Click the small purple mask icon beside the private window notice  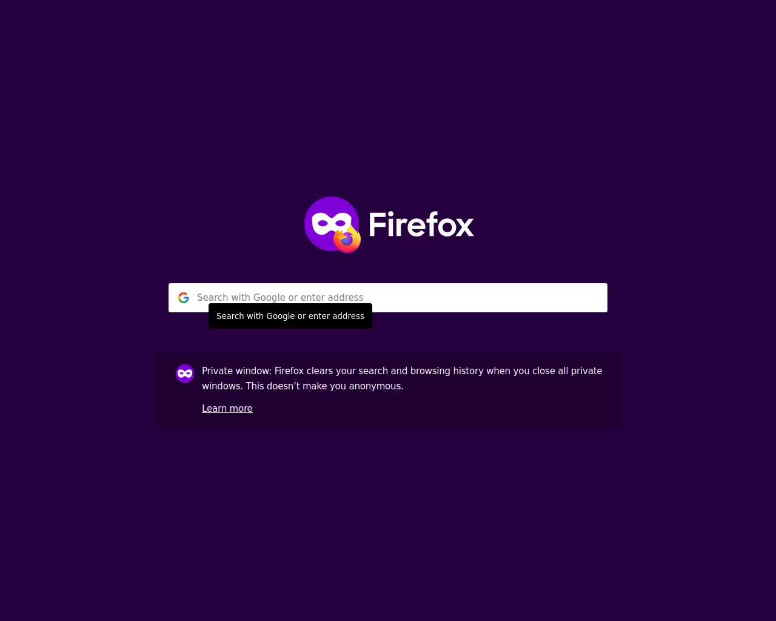coord(185,374)
